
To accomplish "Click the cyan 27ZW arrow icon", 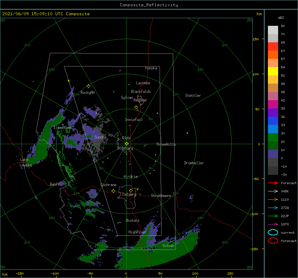I will (273, 208).
